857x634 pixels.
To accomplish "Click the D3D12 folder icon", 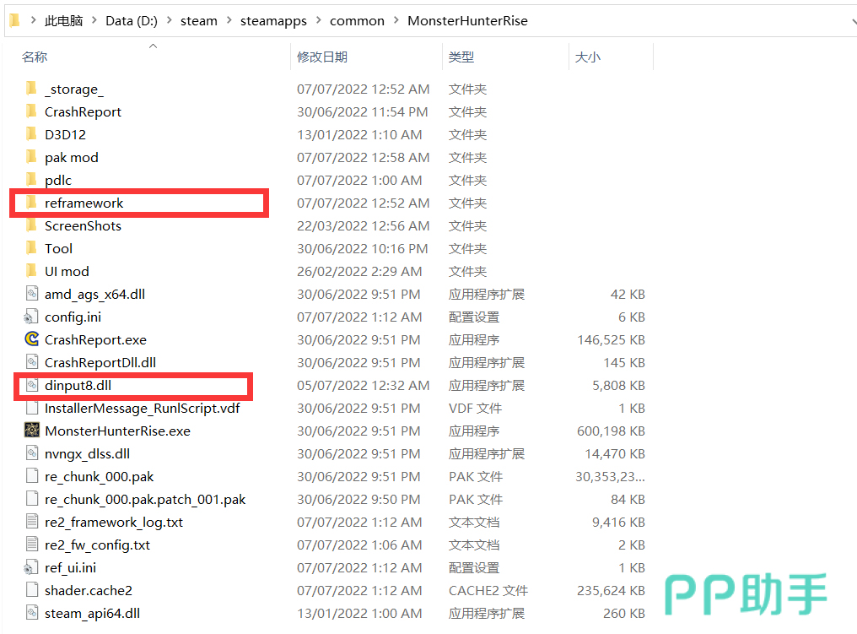I will (32, 134).
